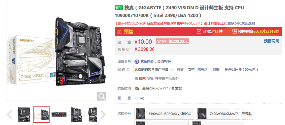Select the Z490AORUSPROAX 小雕PRO model option

[164, 114]
